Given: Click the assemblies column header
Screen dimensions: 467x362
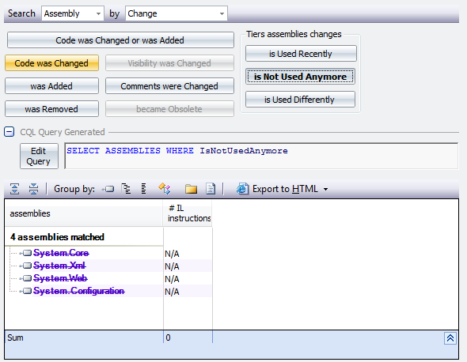Looking at the screenshot, I should 84,213.
